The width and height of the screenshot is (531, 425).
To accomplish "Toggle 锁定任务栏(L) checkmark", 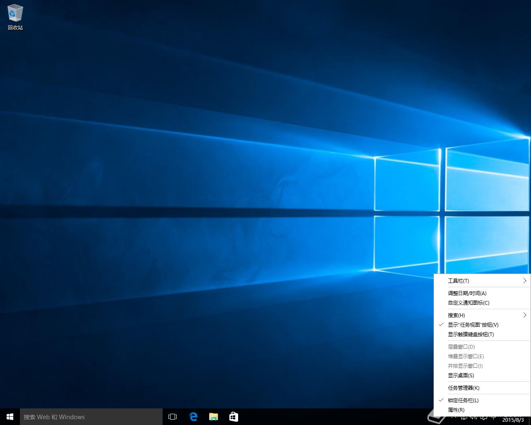I will tap(482, 401).
